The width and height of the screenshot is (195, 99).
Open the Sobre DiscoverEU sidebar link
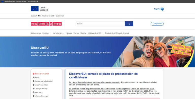point(42,74)
